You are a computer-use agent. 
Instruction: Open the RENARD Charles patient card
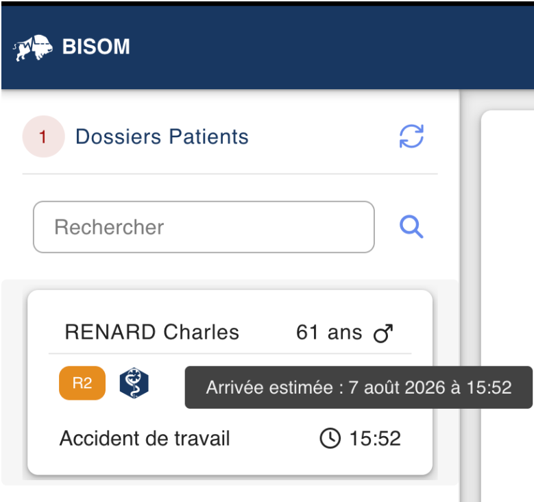pos(230,383)
